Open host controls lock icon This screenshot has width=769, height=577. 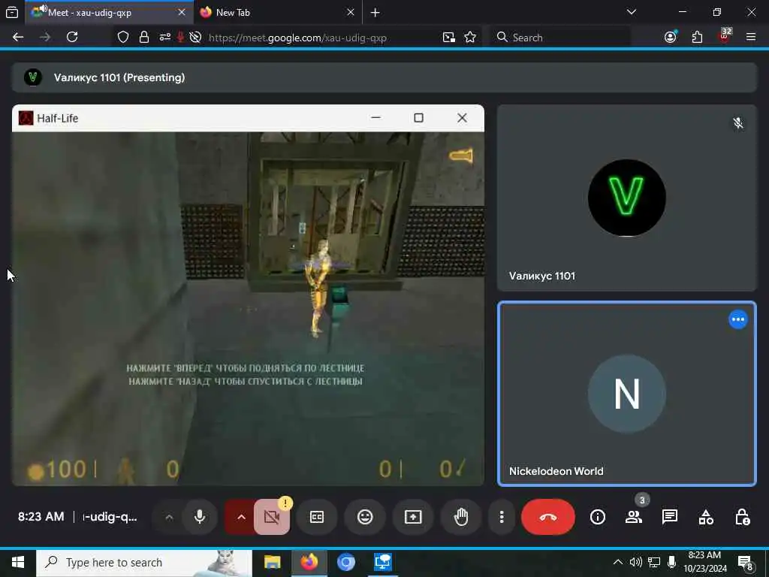tap(742, 517)
